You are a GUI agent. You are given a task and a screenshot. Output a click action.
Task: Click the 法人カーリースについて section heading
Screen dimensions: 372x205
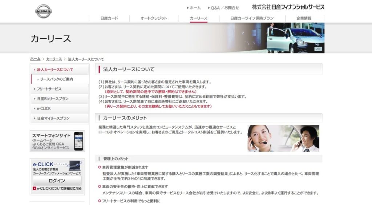pyautogui.click(x=129, y=69)
